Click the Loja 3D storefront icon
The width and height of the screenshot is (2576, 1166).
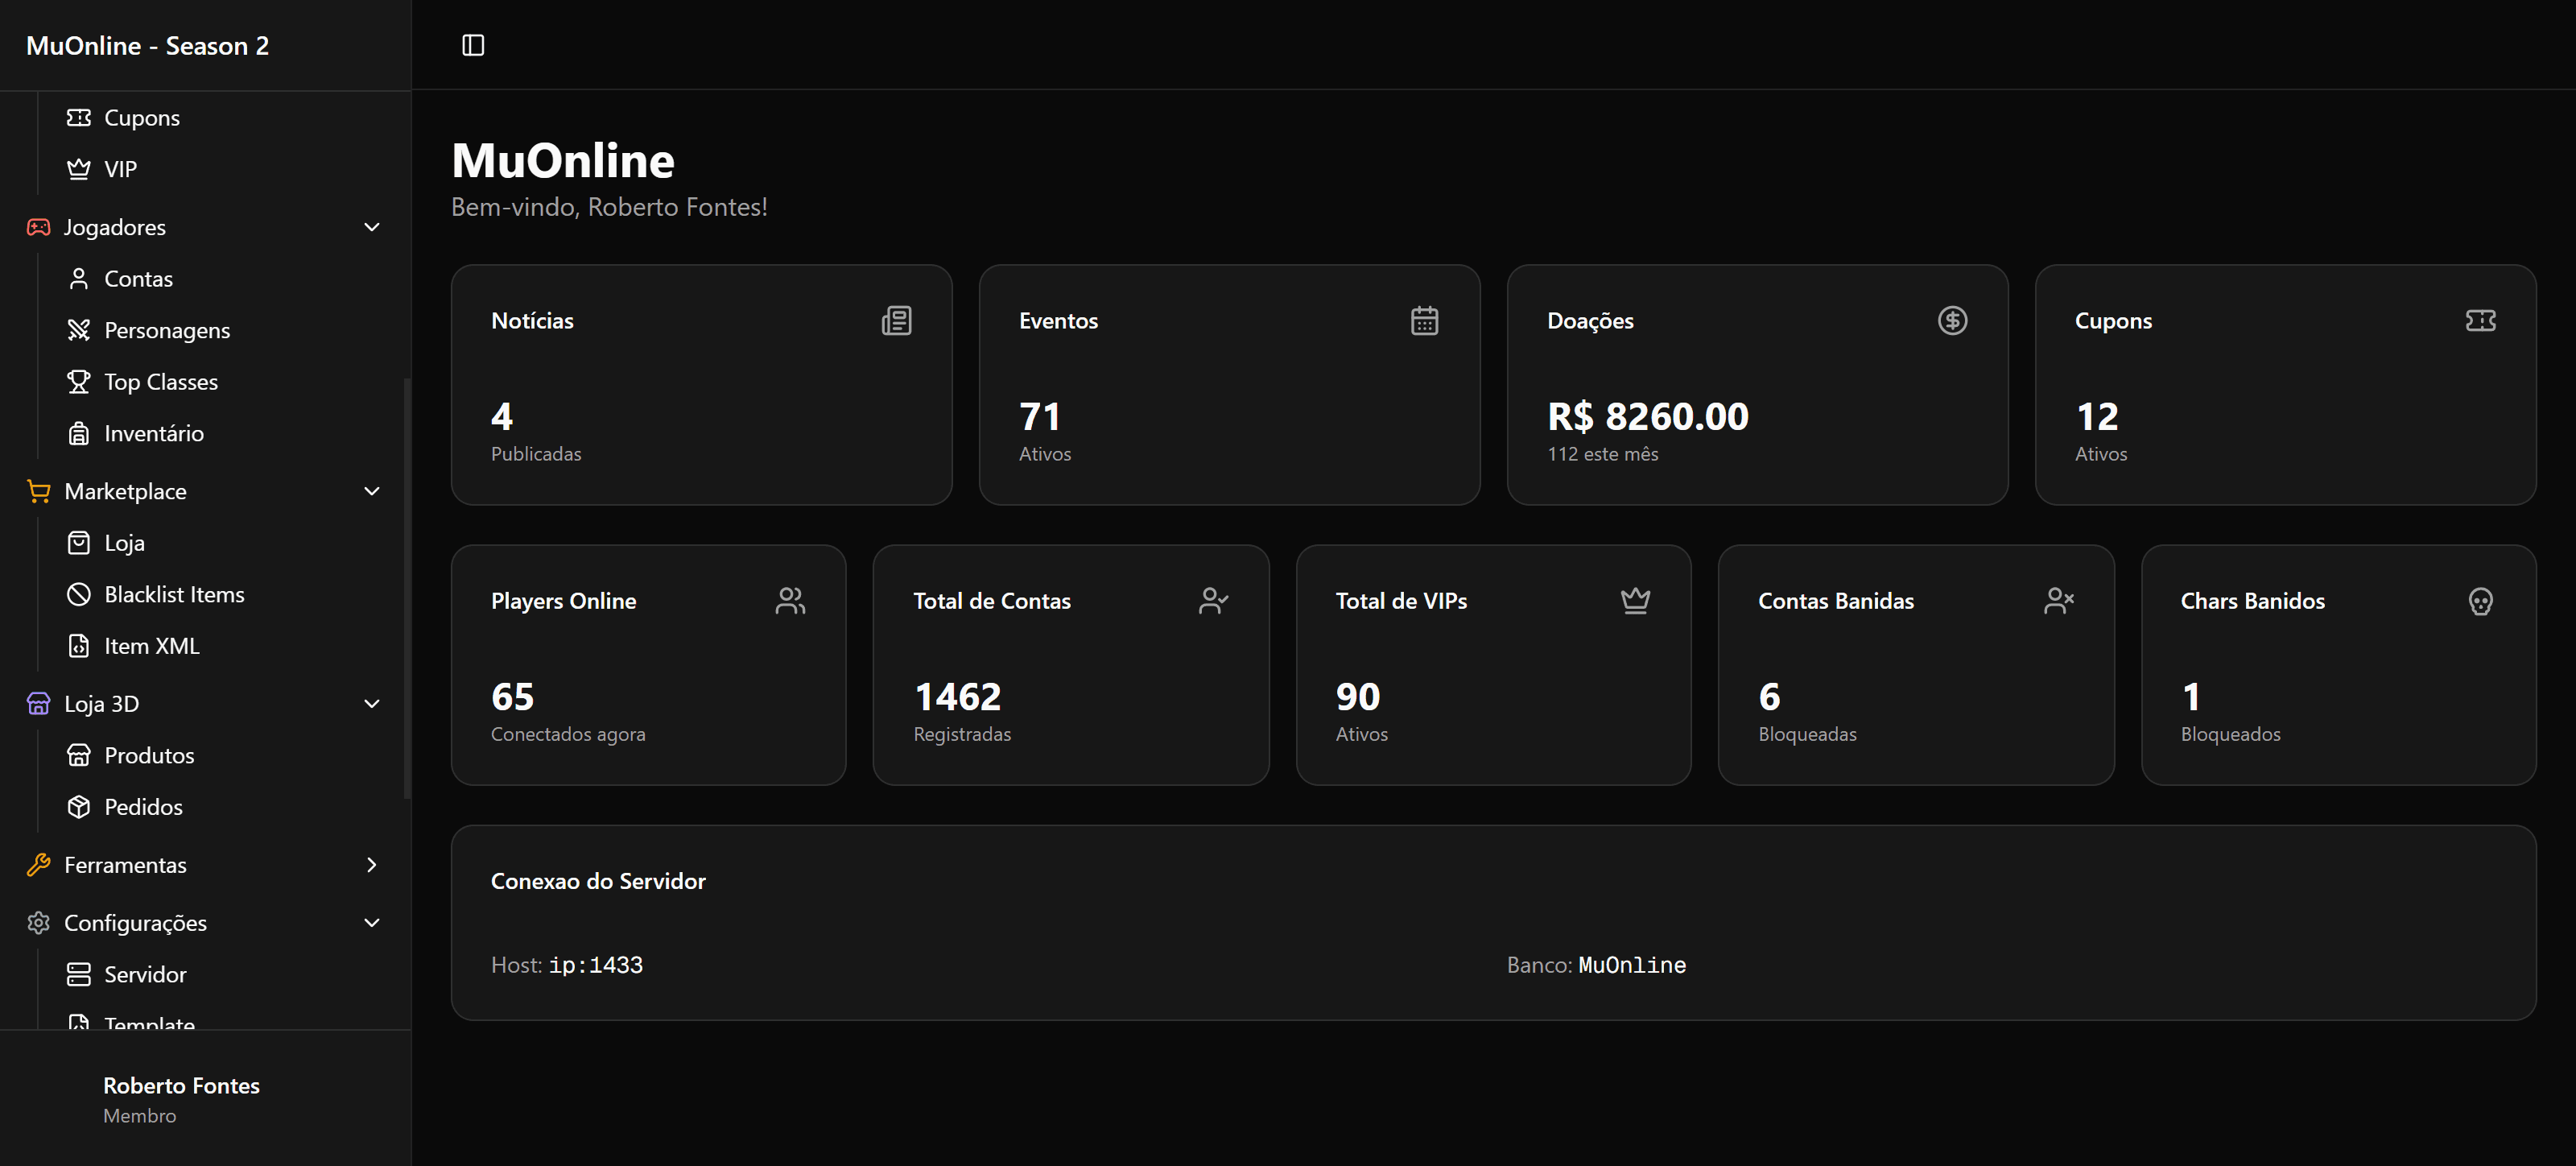click(38, 704)
